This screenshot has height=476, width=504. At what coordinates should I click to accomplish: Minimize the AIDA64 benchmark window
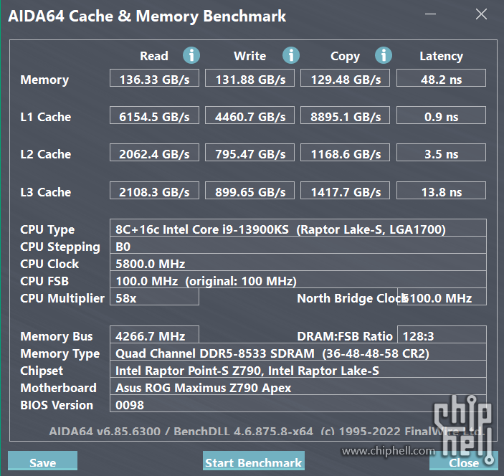click(x=430, y=14)
